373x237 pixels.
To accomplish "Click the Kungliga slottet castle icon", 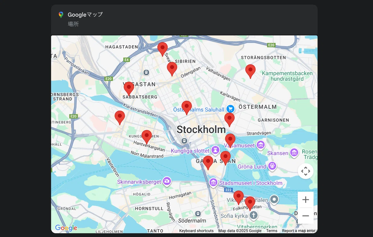I will [215, 151].
